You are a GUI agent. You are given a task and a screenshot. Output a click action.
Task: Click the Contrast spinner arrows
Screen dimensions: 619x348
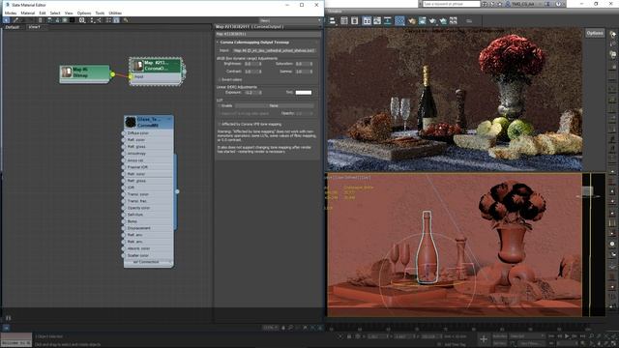(260, 72)
